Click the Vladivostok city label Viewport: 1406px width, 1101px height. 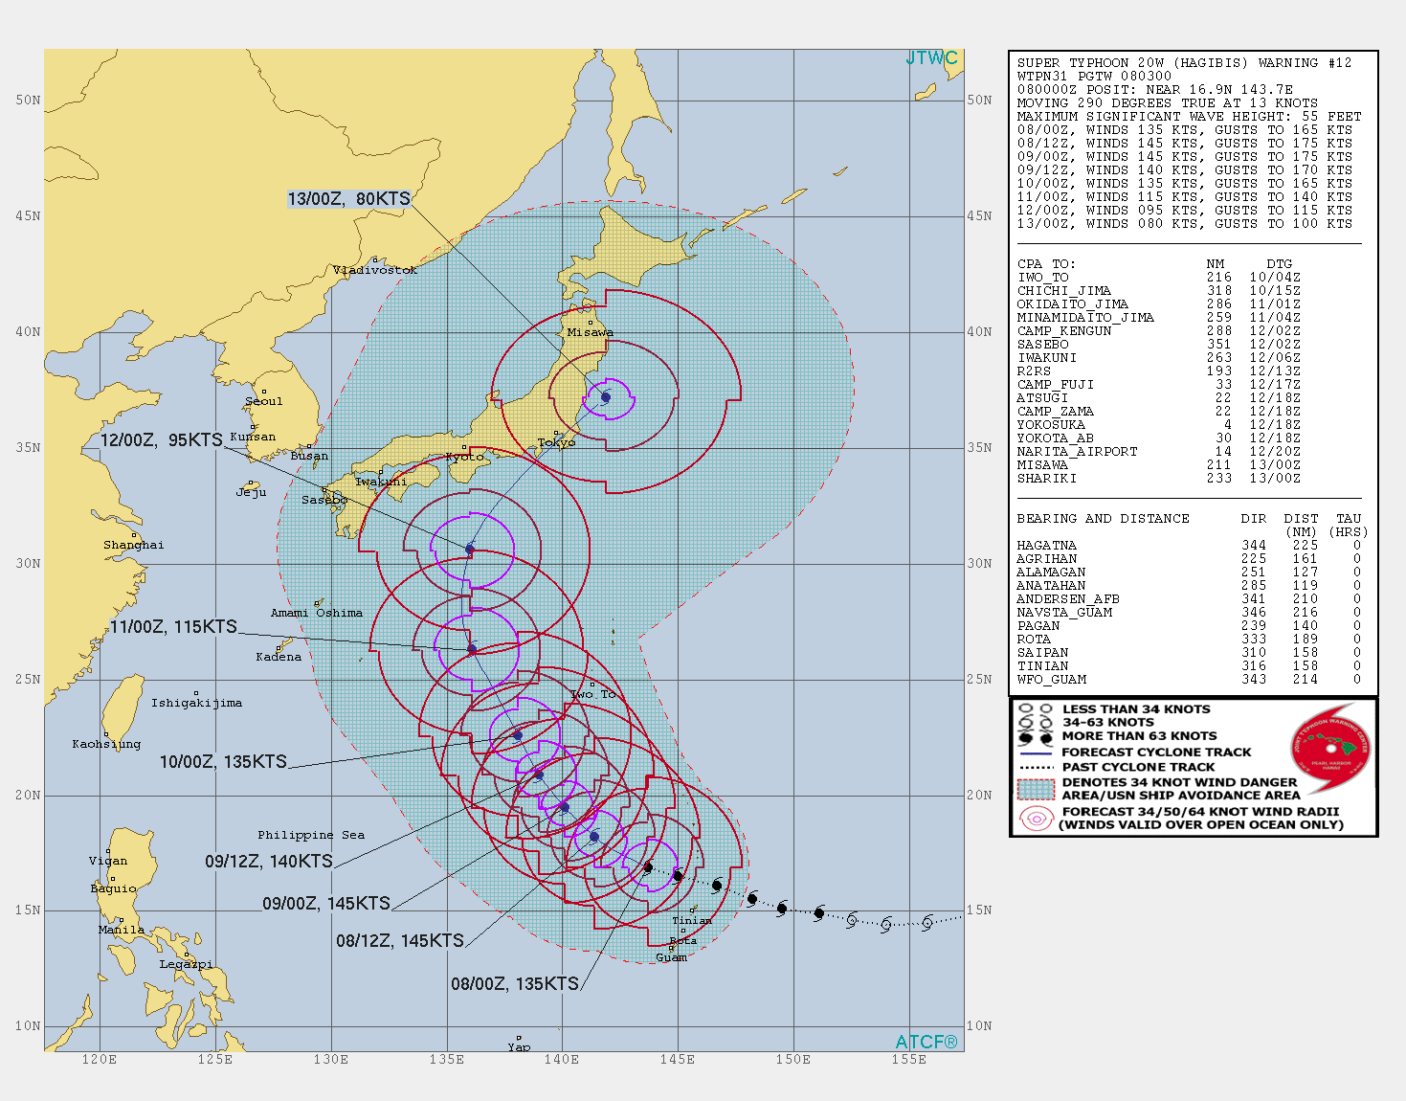pyautogui.click(x=375, y=270)
